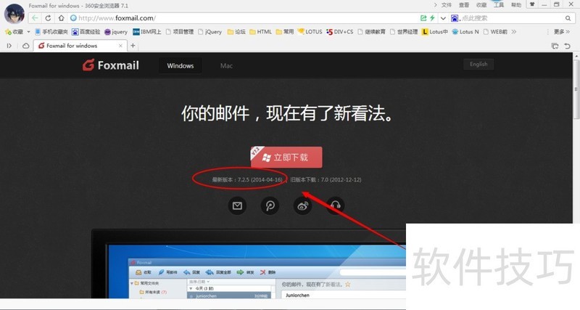This screenshot has width=580, height=310.
Task: Click the tab list icon at tab bar right
Action: tap(555, 46)
